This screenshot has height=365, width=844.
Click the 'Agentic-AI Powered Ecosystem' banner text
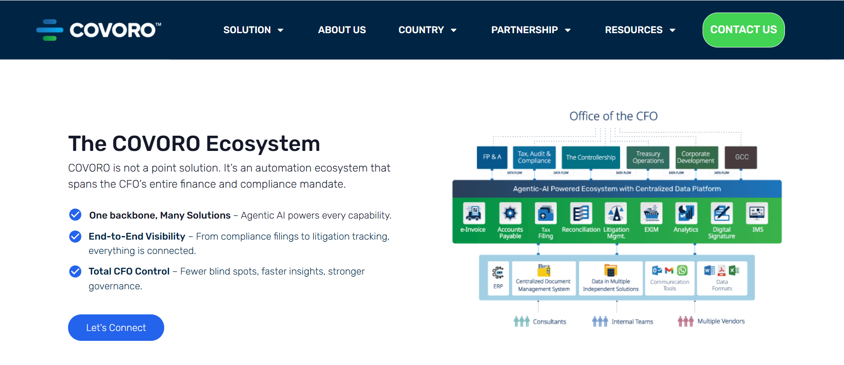click(617, 189)
